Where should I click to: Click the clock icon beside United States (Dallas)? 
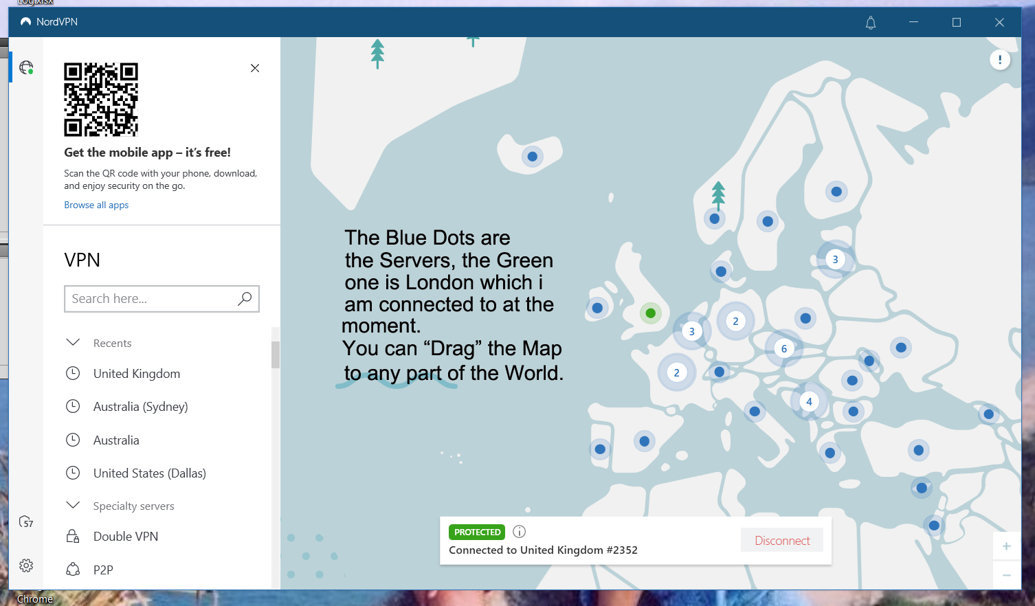click(73, 473)
